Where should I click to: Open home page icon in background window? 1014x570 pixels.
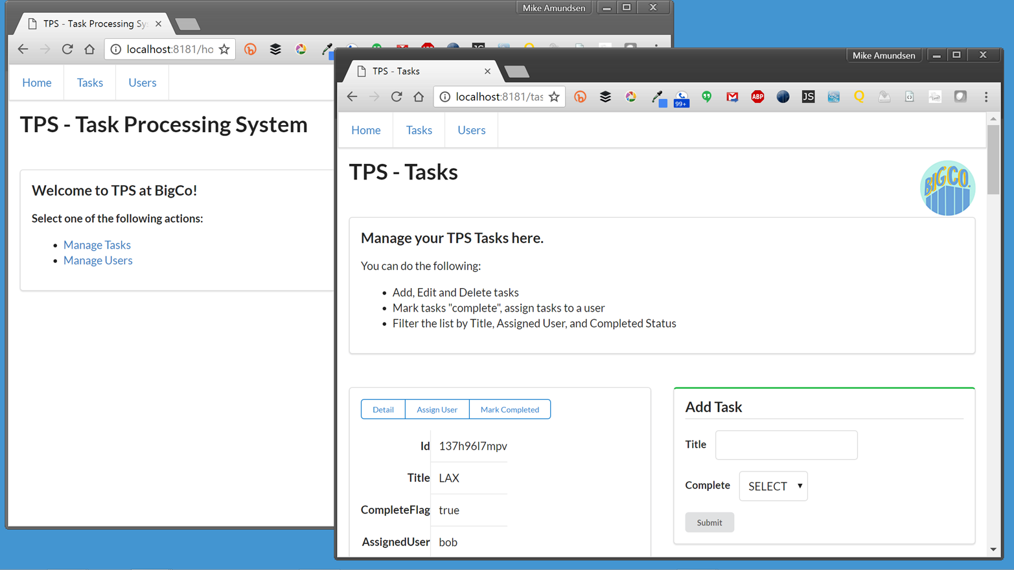(89, 49)
